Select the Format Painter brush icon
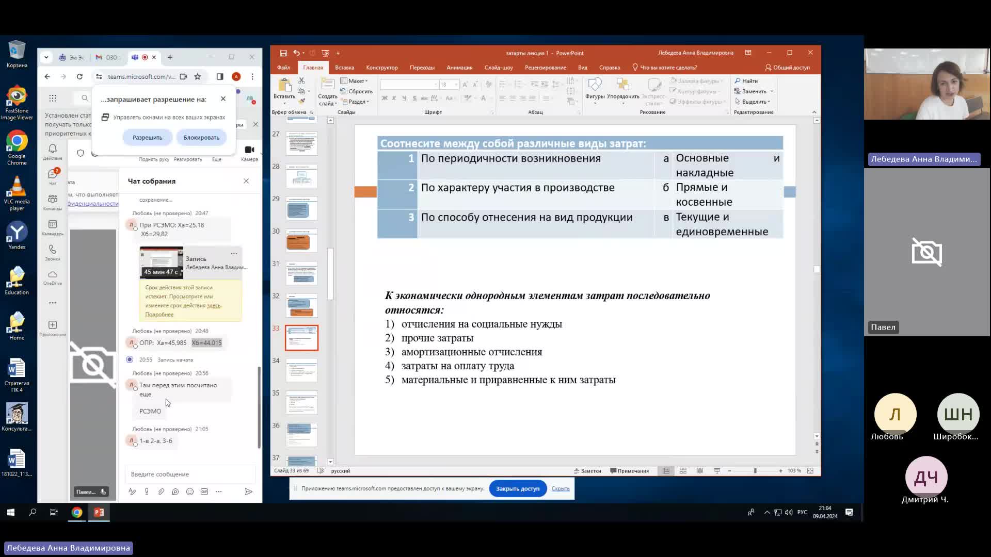This screenshot has width=991, height=557. (301, 101)
